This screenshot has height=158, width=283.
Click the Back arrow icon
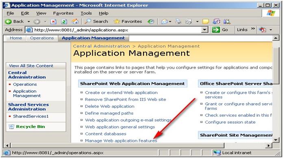[8, 22]
